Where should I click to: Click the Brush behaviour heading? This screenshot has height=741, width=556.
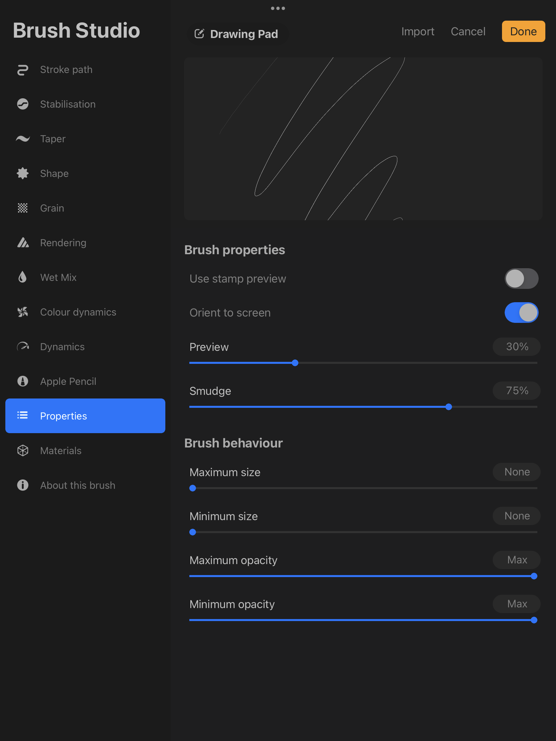click(234, 443)
